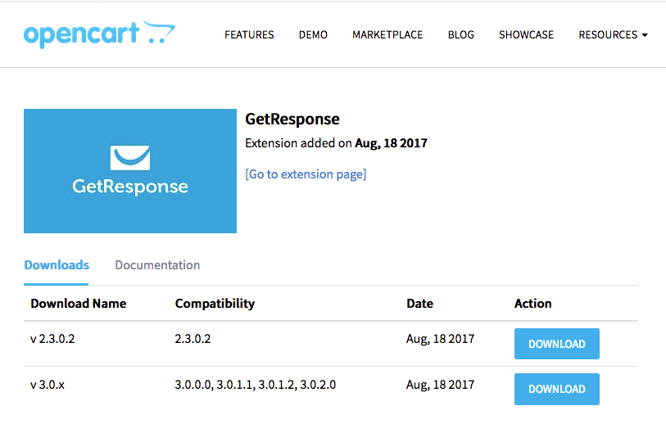Switch to the Documentation tab
The width and height of the screenshot is (666, 424).
point(157,265)
